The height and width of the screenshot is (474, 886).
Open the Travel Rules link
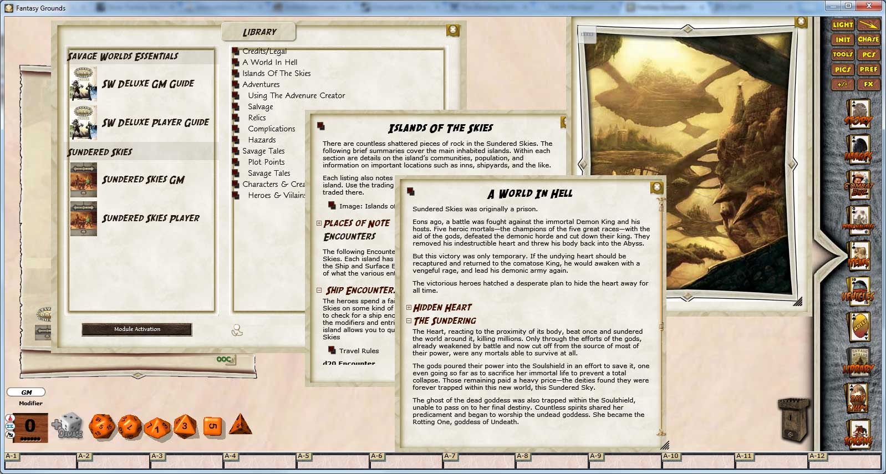[359, 351]
